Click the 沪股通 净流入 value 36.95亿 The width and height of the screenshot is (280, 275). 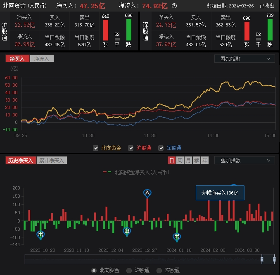[25, 44]
